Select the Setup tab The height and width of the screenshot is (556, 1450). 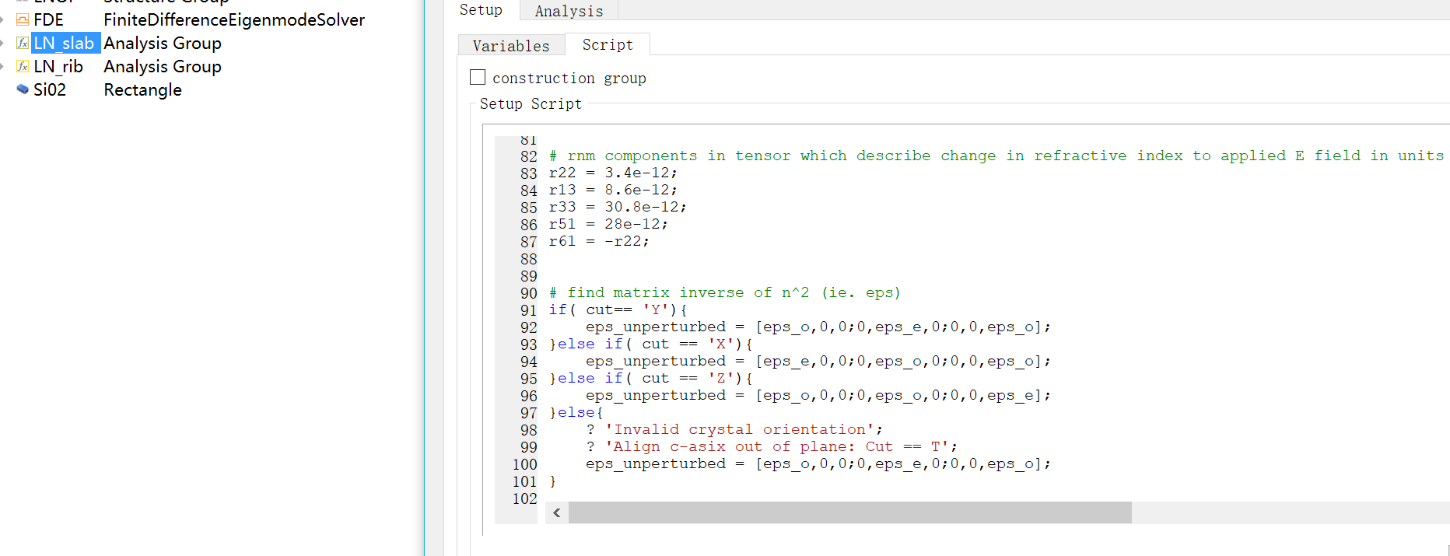pyautogui.click(x=481, y=10)
